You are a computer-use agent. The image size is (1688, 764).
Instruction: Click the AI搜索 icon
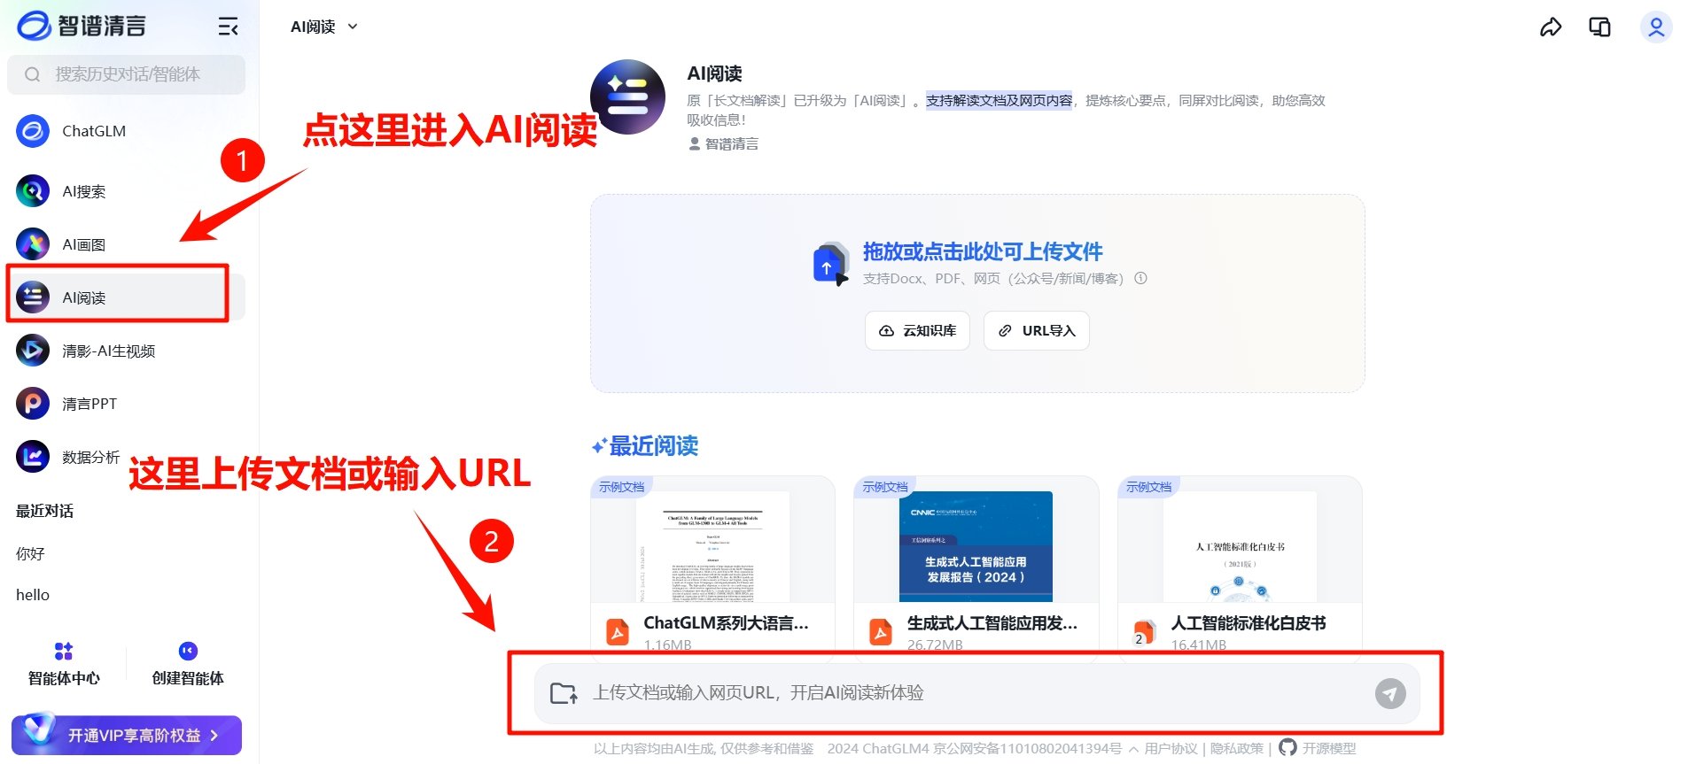pos(33,191)
